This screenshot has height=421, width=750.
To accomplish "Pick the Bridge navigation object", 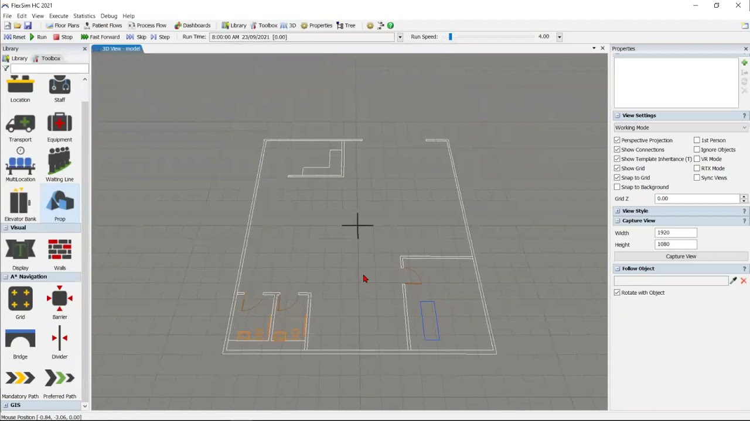I will pos(20,344).
